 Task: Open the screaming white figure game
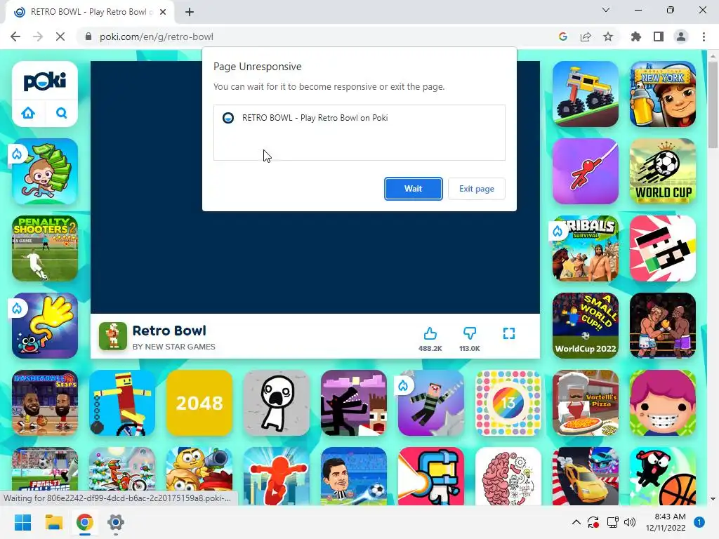(x=277, y=403)
